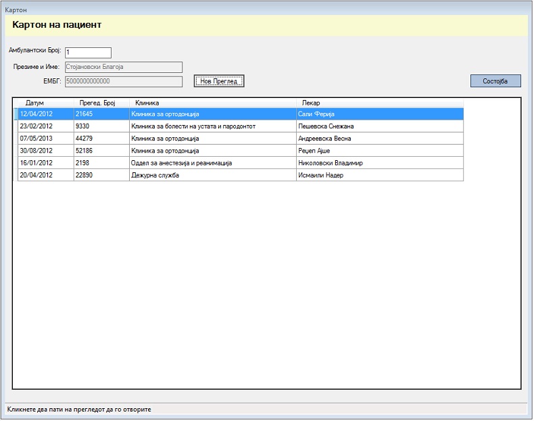Select doctor Исмаили Надер
Image resolution: width=534 pixels, height=421 pixels.
coord(380,175)
